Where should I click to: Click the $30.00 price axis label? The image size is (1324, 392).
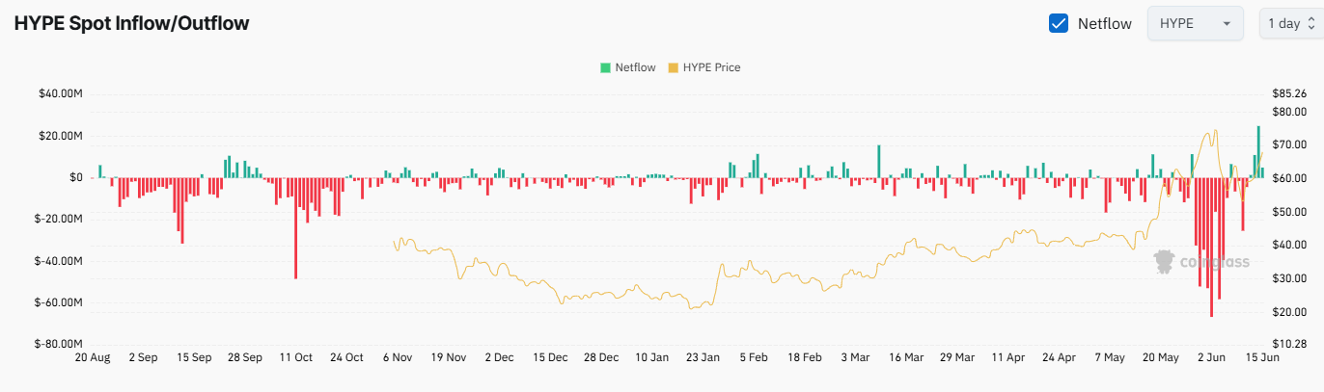pyautogui.click(x=1290, y=279)
